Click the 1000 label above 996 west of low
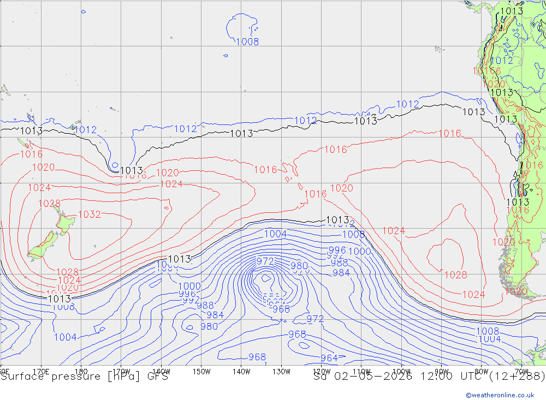Viewport: 546px width, 400px height. pos(190,286)
